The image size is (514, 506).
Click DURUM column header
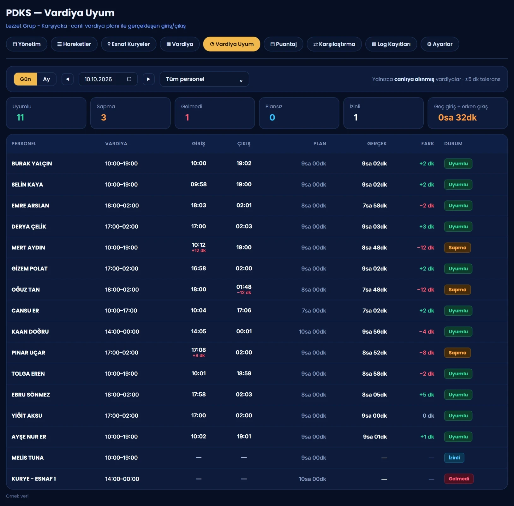pos(453,144)
